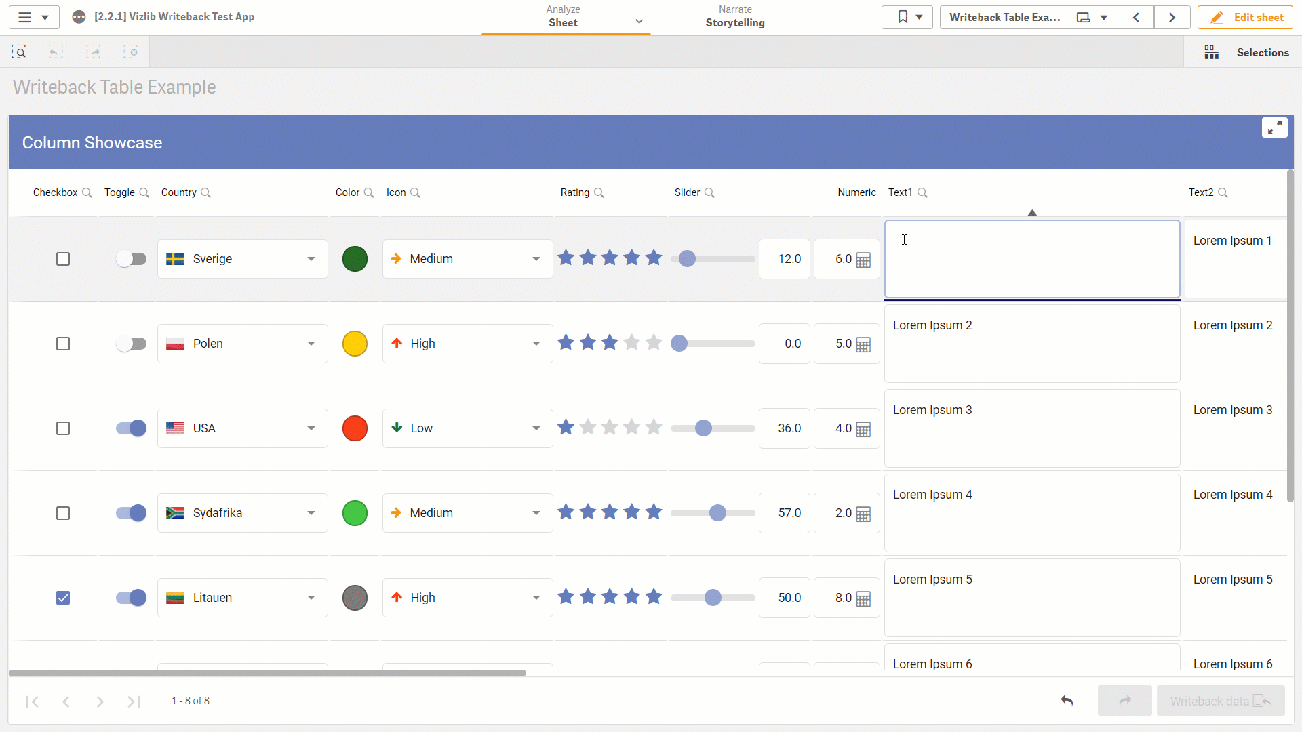Click the Edit sheet button
The image size is (1302, 732).
click(x=1245, y=18)
